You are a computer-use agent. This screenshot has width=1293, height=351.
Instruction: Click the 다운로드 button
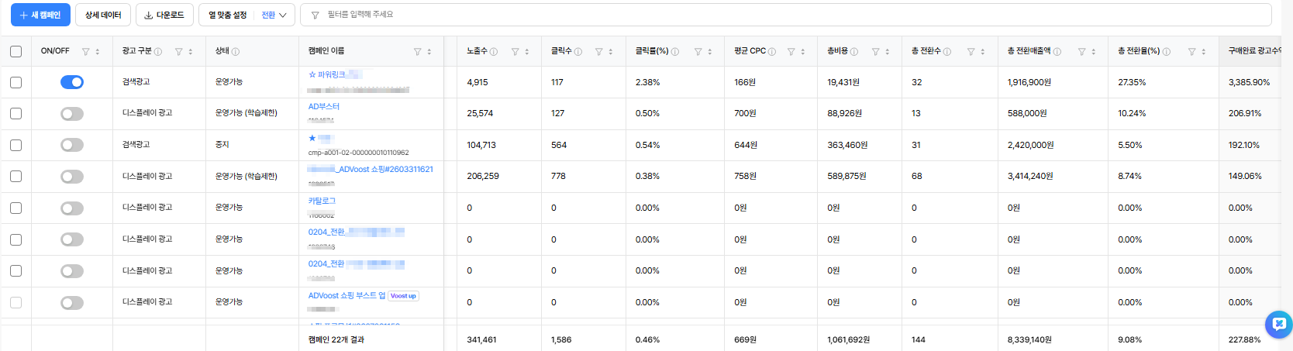(x=164, y=15)
